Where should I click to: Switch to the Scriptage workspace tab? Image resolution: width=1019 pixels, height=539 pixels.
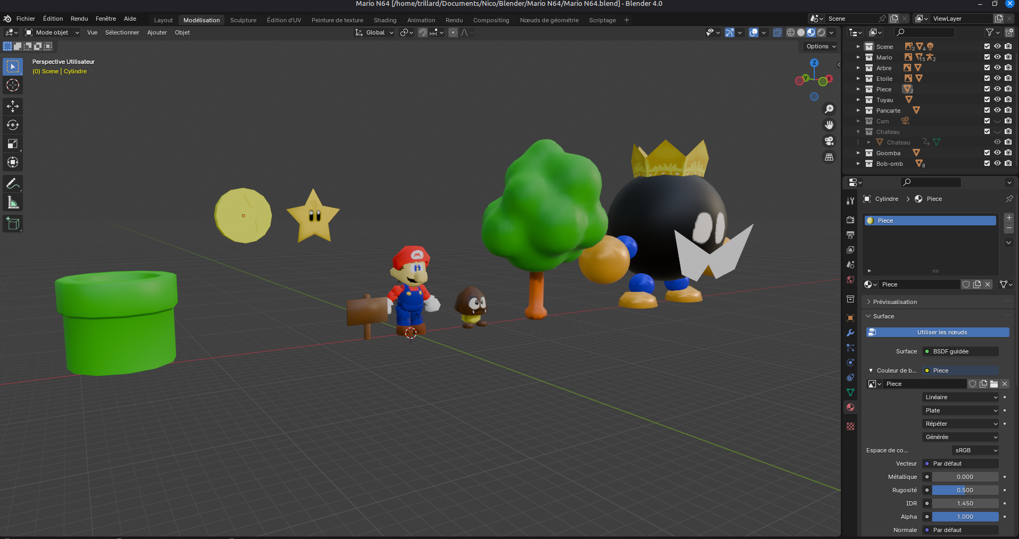pyautogui.click(x=603, y=20)
